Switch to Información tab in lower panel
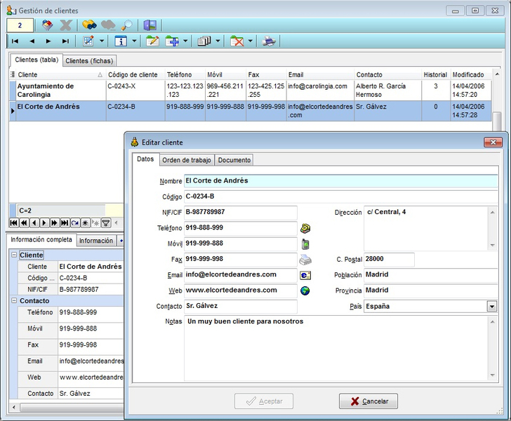511x421 pixels. [96, 241]
